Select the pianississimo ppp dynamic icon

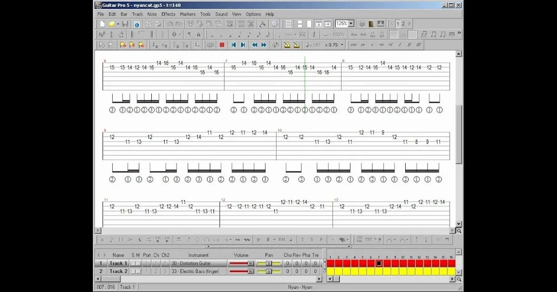[354, 45]
